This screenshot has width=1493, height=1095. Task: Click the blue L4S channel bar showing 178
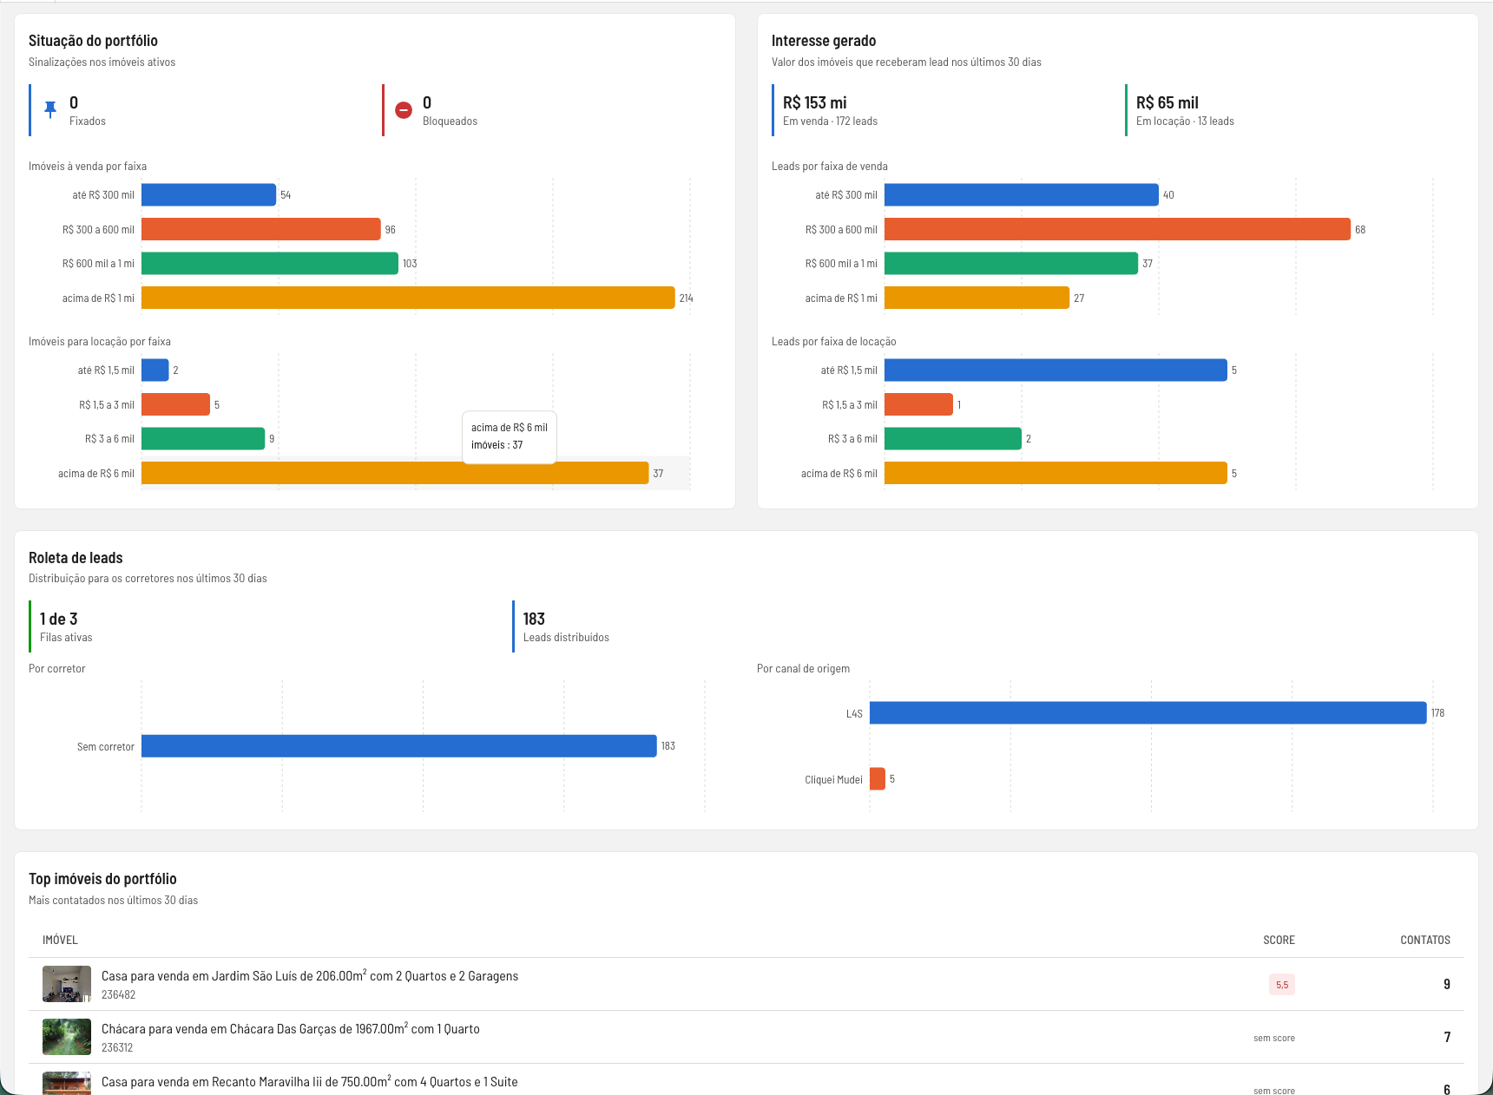click(x=1148, y=713)
